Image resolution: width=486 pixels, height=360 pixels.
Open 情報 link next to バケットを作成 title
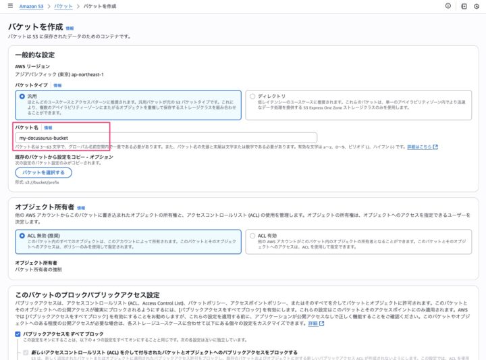click(70, 28)
